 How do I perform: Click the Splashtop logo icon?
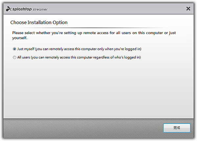tap(9, 9)
